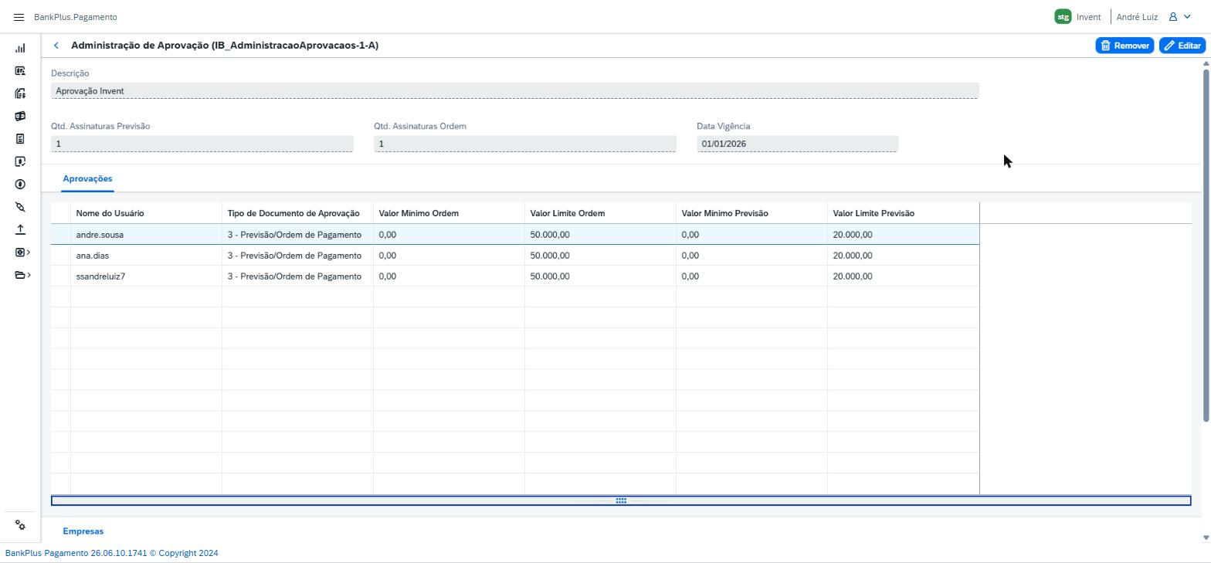Select the circled dollar coin sidebar icon
Screen dimensions: 1211x563
(20, 184)
